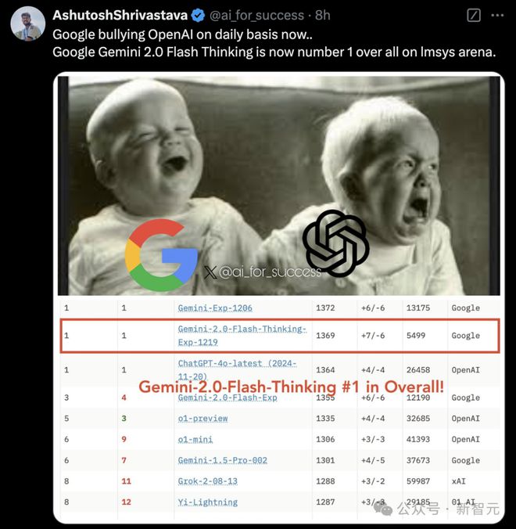The image size is (516, 529).
Task: Click the OpenAI logo in meme
Action: point(335,243)
